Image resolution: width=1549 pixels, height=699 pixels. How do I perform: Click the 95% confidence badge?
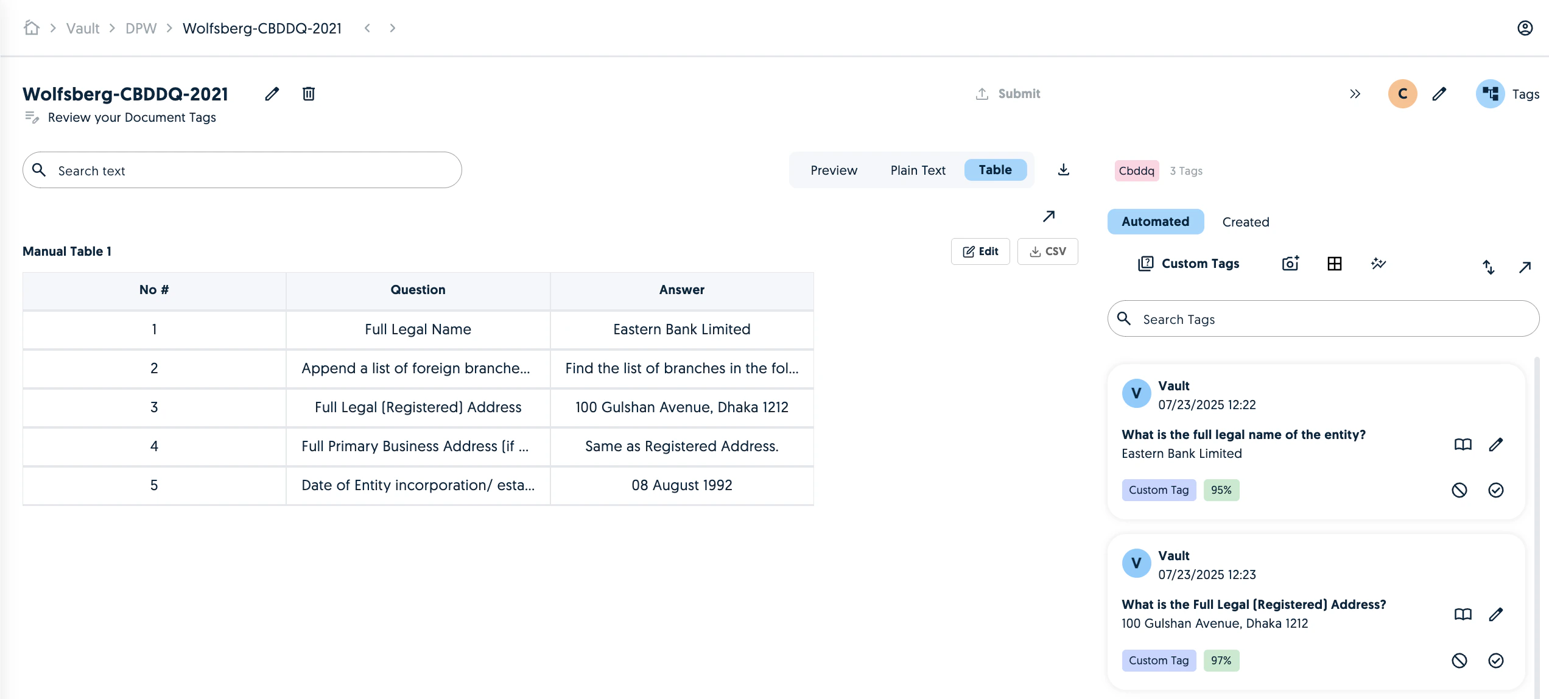[1221, 490]
